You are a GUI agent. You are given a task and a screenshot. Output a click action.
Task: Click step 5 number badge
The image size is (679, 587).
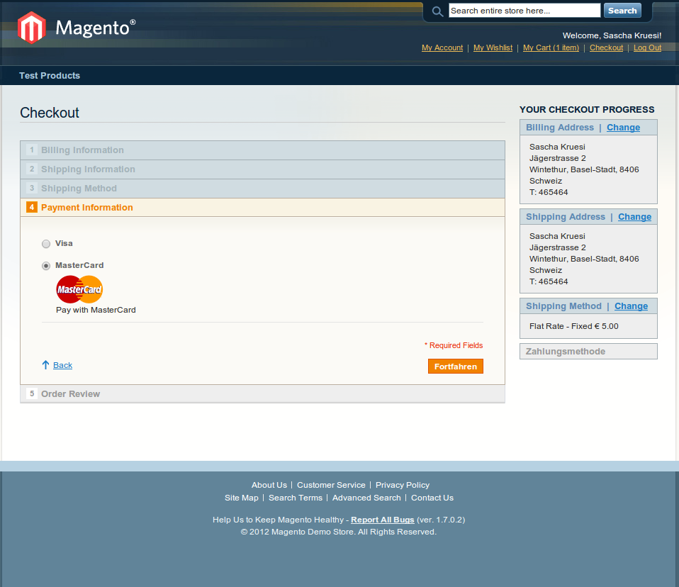pyautogui.click(x=32, y=394)
